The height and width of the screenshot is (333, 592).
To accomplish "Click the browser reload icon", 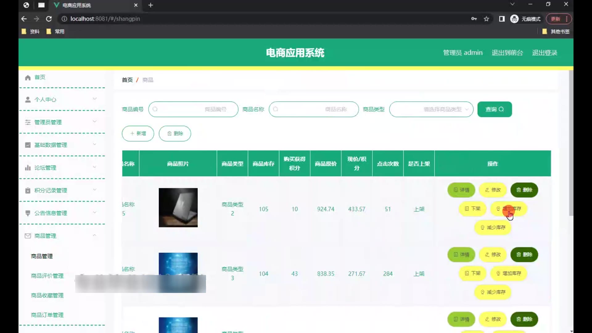I will [49, 19].
